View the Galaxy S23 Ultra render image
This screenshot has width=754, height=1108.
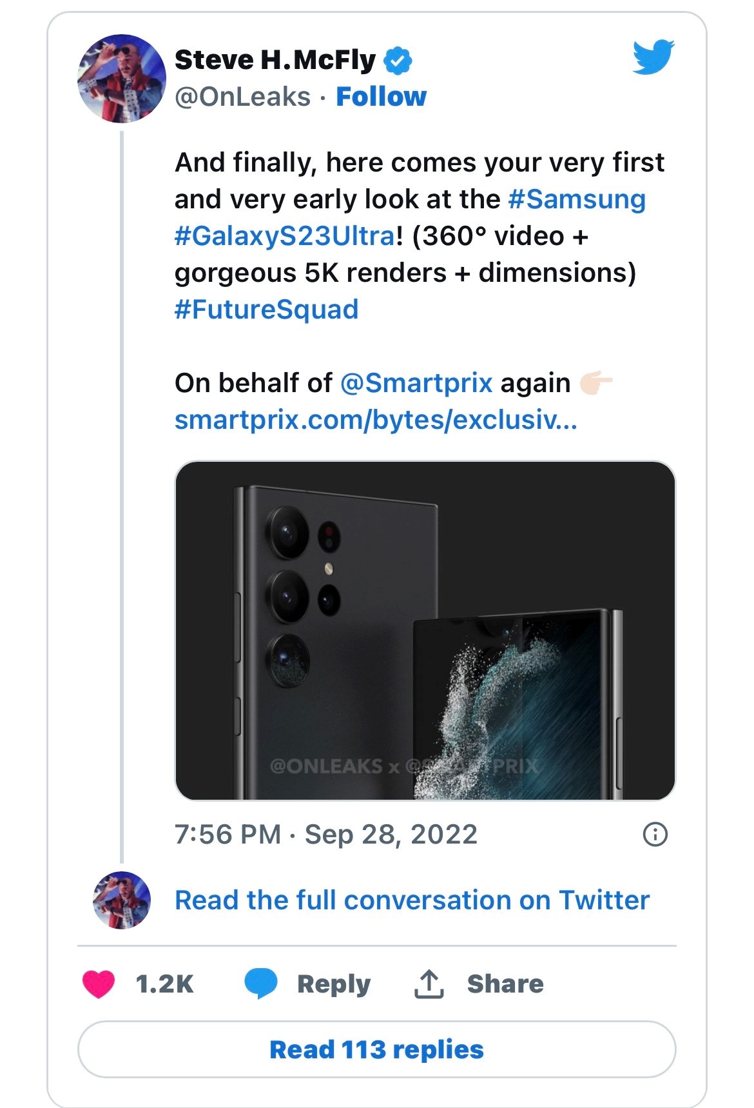tap(425, 630)
